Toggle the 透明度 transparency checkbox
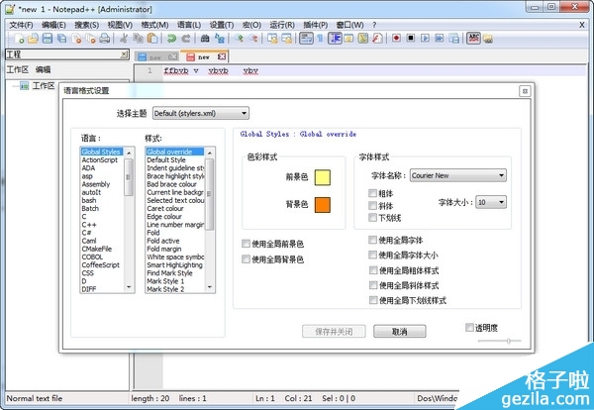 (x=470, y=327)
